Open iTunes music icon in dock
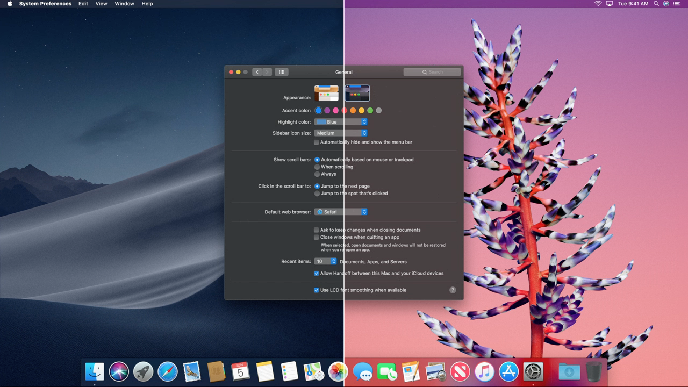The height and width of the screenshot is (387, 688). [x=484, y=371]
